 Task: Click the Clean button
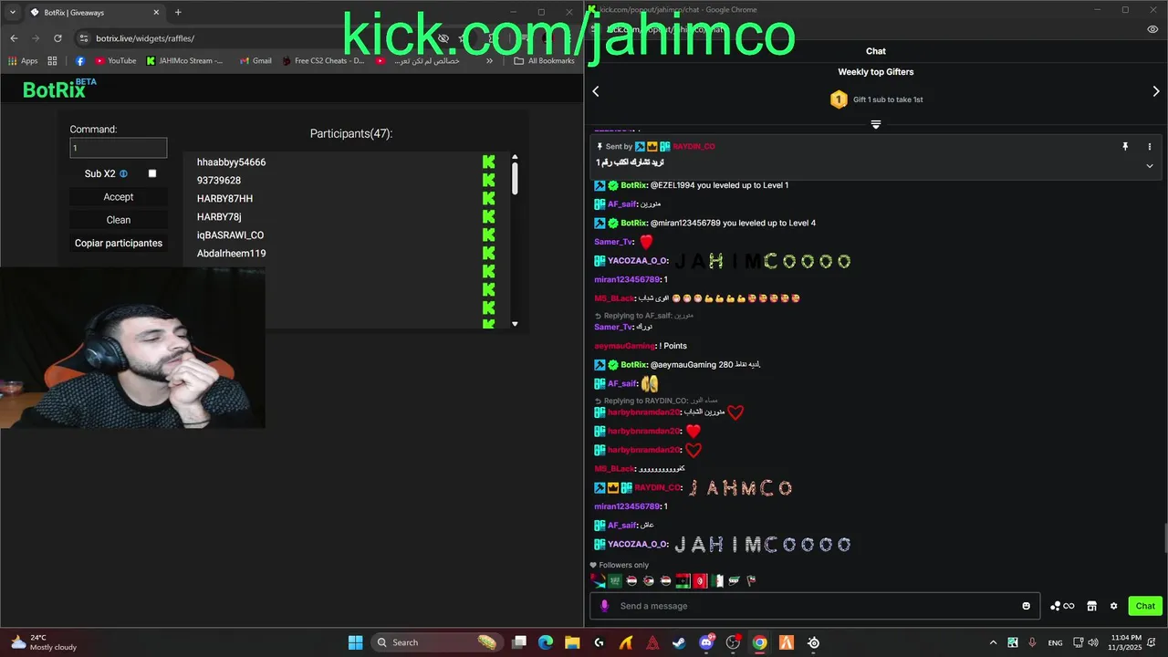coord(119,220)
